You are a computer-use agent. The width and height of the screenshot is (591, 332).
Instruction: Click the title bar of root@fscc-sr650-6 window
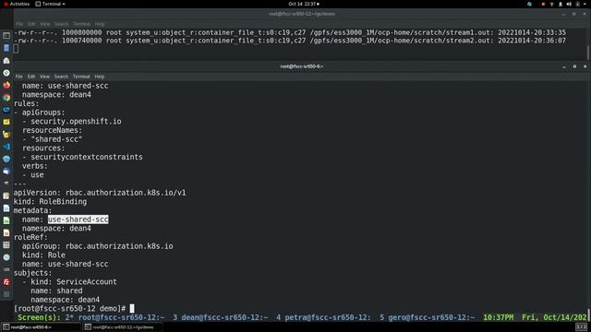pyautogui.click(x=302, y=66)
